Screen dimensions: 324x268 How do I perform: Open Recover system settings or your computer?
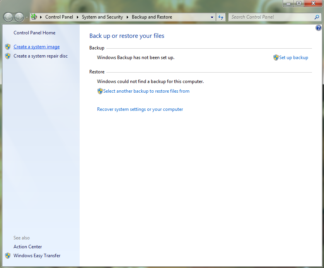[x=140, y=109]
